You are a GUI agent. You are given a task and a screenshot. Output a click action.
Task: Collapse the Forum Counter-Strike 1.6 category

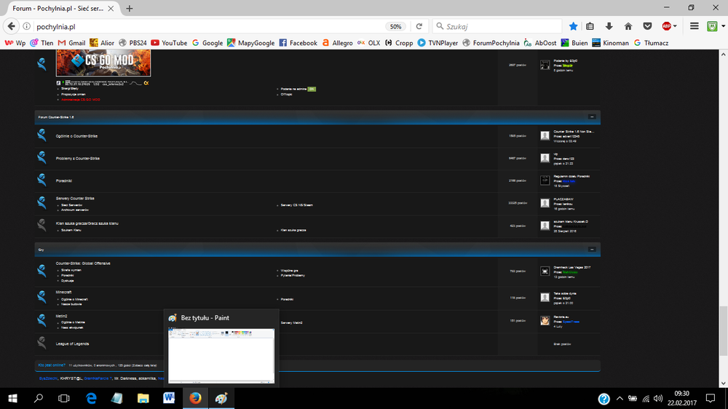592,116
